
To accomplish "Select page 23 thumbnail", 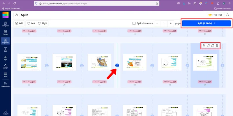I will click(x=170, y=62).
